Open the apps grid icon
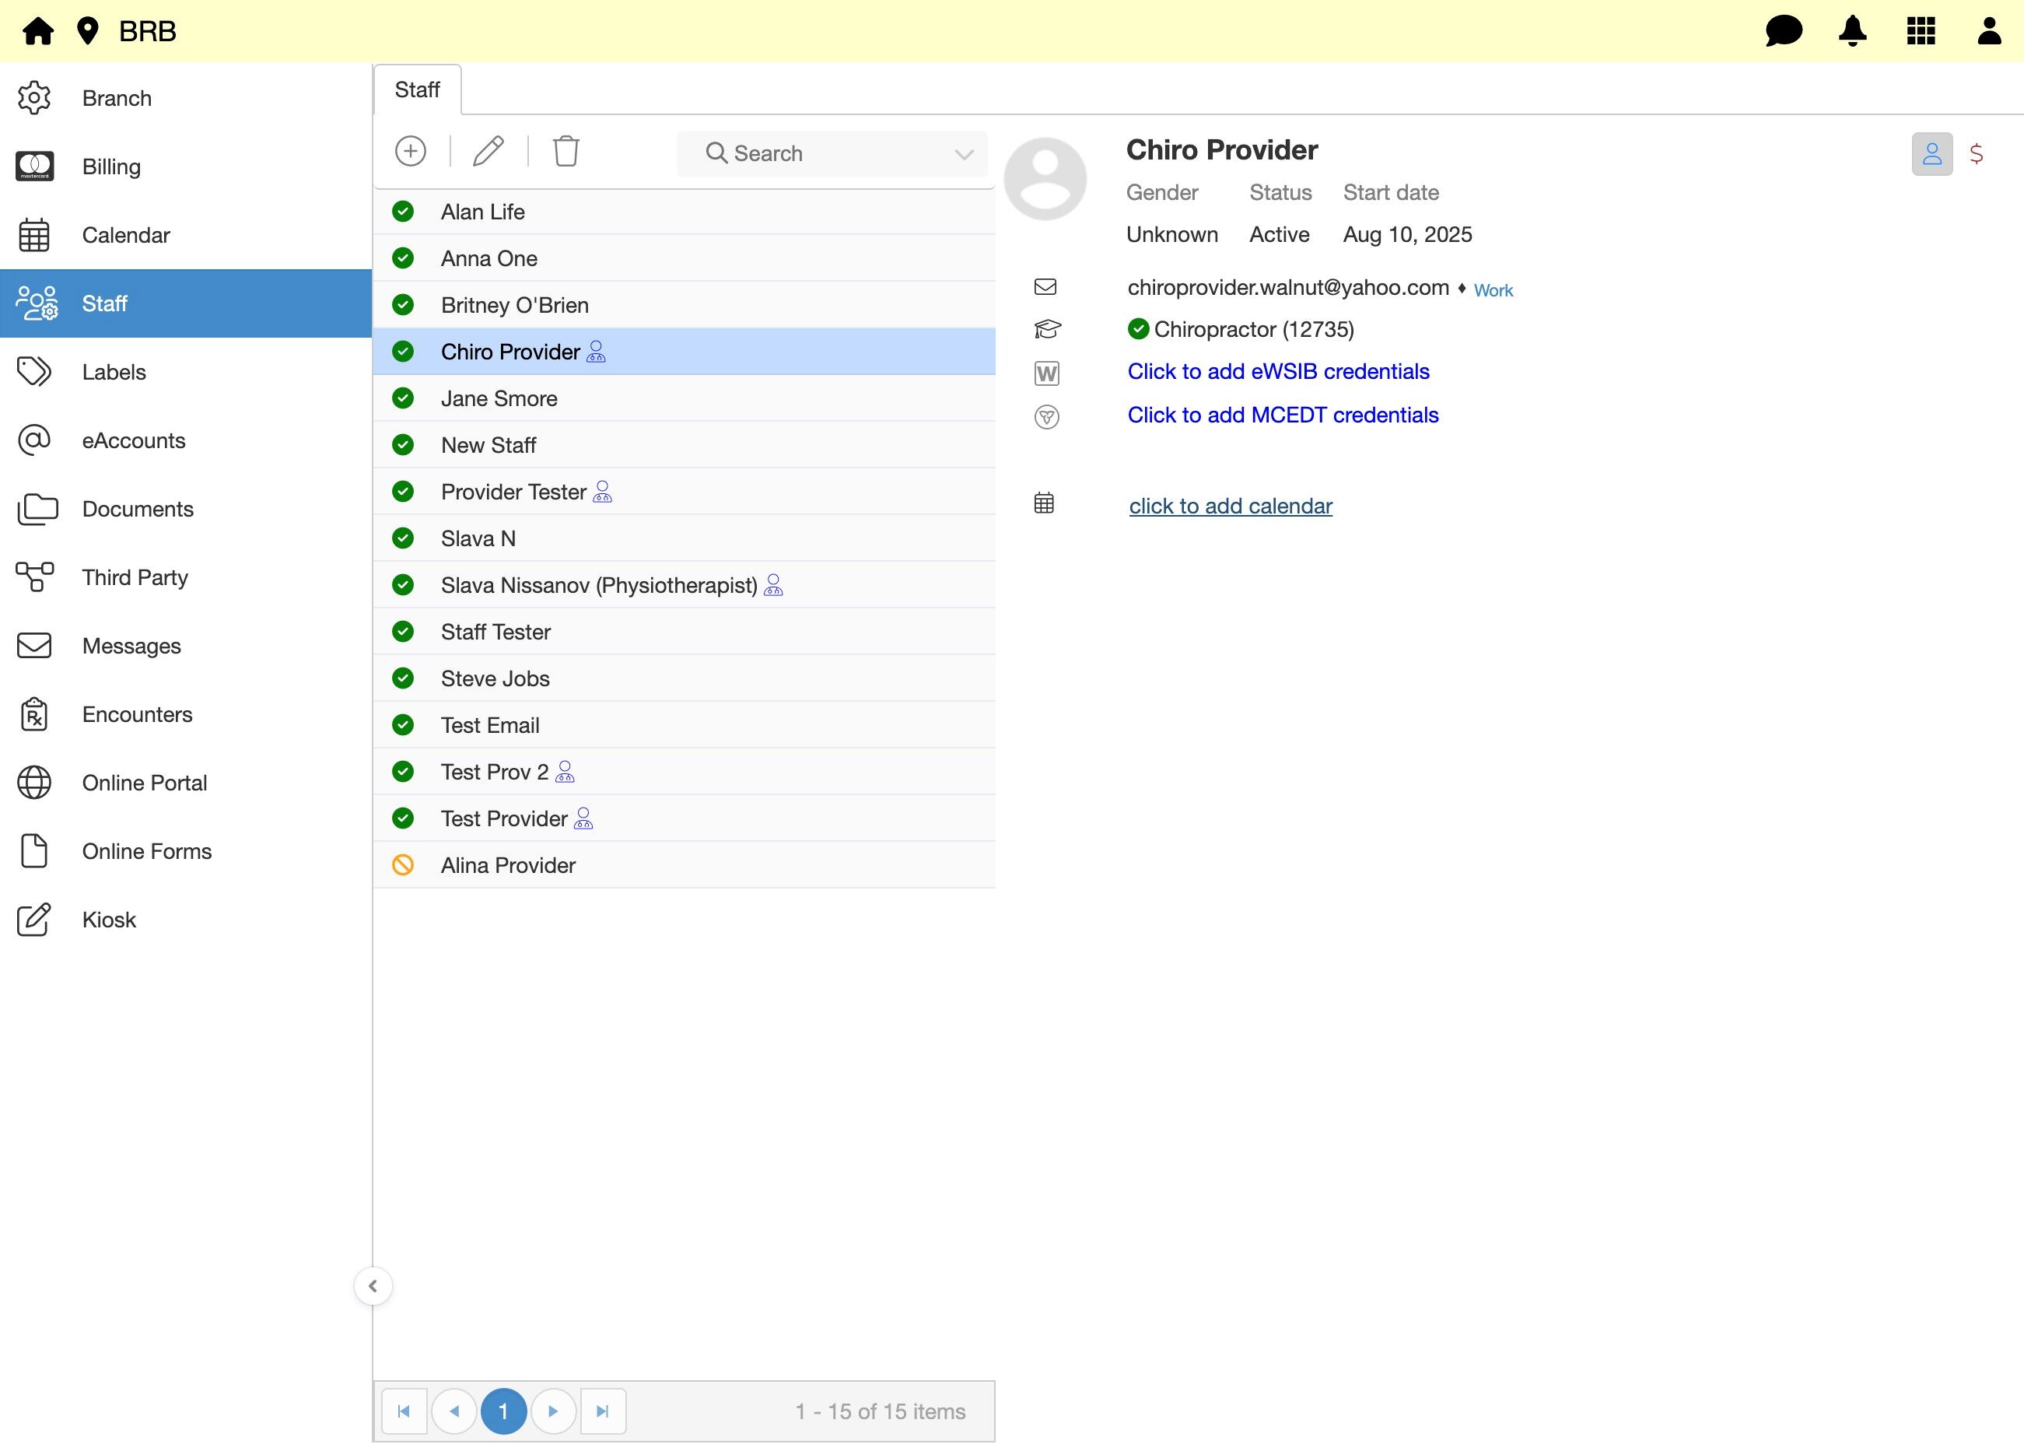This screenshot has width=2024, height=1444. 1921,31
